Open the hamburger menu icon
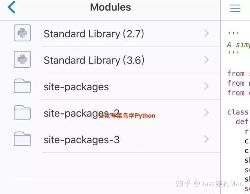 [x=235, y=8]
